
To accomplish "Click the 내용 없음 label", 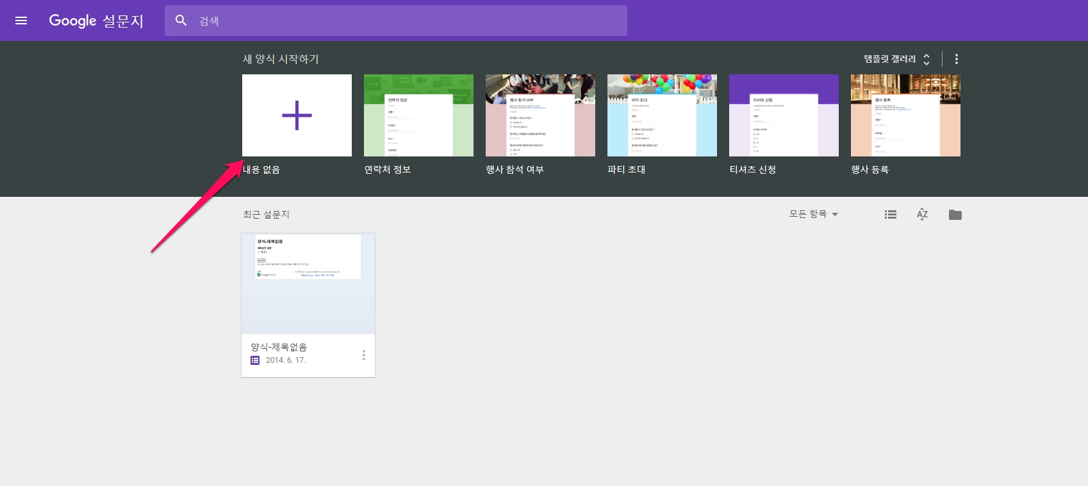I will pyautogui.click(x=261, y=170).
